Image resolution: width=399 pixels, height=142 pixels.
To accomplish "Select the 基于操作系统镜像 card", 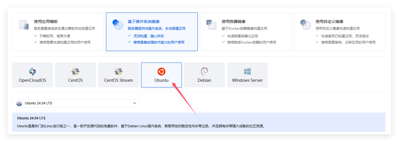I will pyautogui.click(x=152, y=32).
